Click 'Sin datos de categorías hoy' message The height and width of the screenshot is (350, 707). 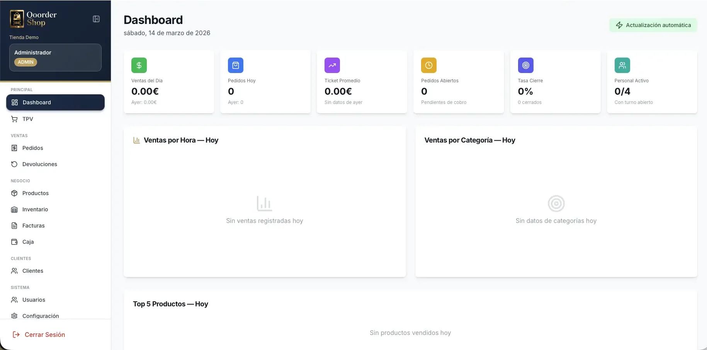(556, 221)
